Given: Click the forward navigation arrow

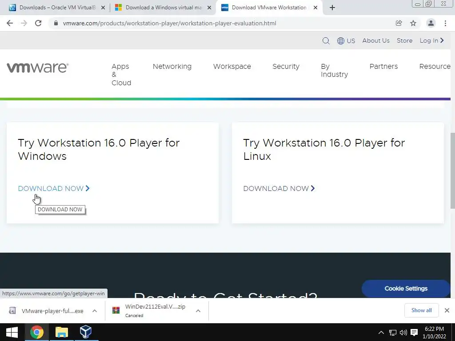Looking at the screenshot, I should tap(24, 23).
